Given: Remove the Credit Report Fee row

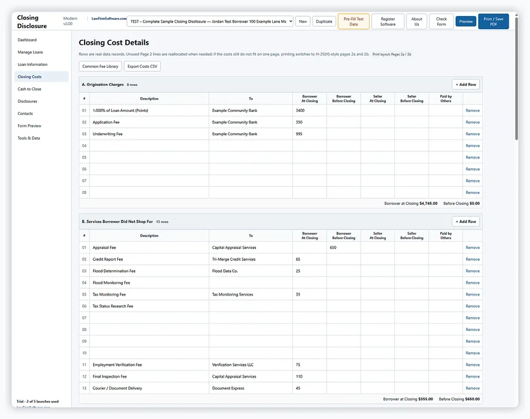Looking at the screenshot, I should pyautogui.click(x=472, y=259).
